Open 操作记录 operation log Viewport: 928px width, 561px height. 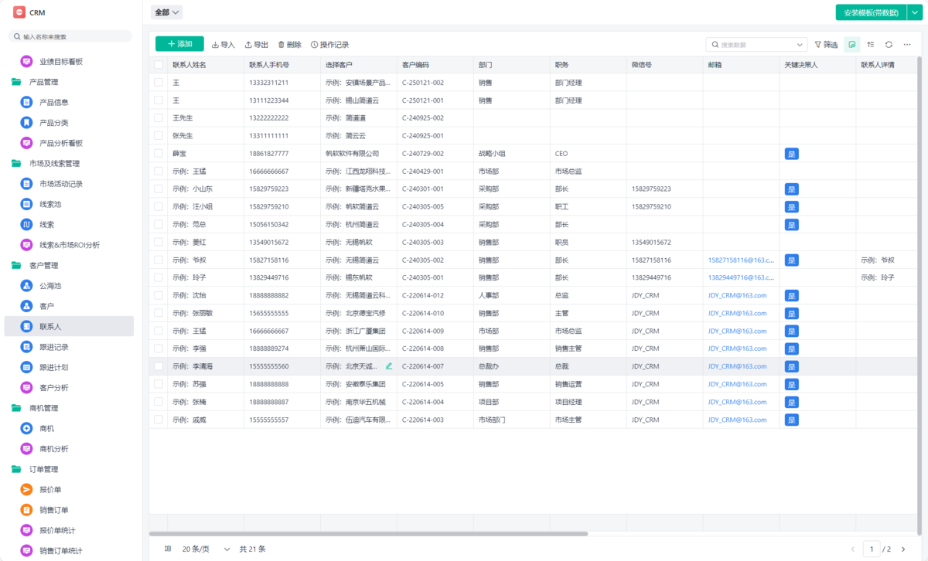point(329,45)
